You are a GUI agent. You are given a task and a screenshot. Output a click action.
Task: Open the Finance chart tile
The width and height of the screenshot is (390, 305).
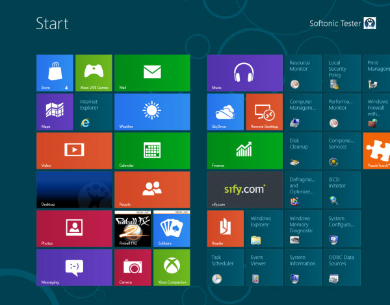point(244,151)
